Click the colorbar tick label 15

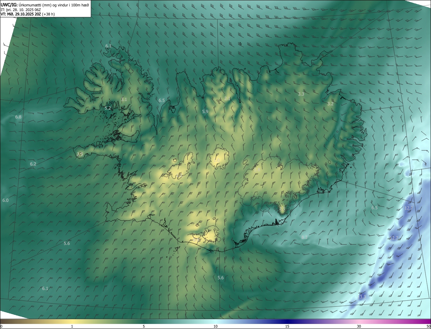point(287,326)
